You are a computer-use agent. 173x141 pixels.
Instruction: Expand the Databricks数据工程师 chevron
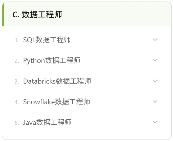(x=155, y=81)
